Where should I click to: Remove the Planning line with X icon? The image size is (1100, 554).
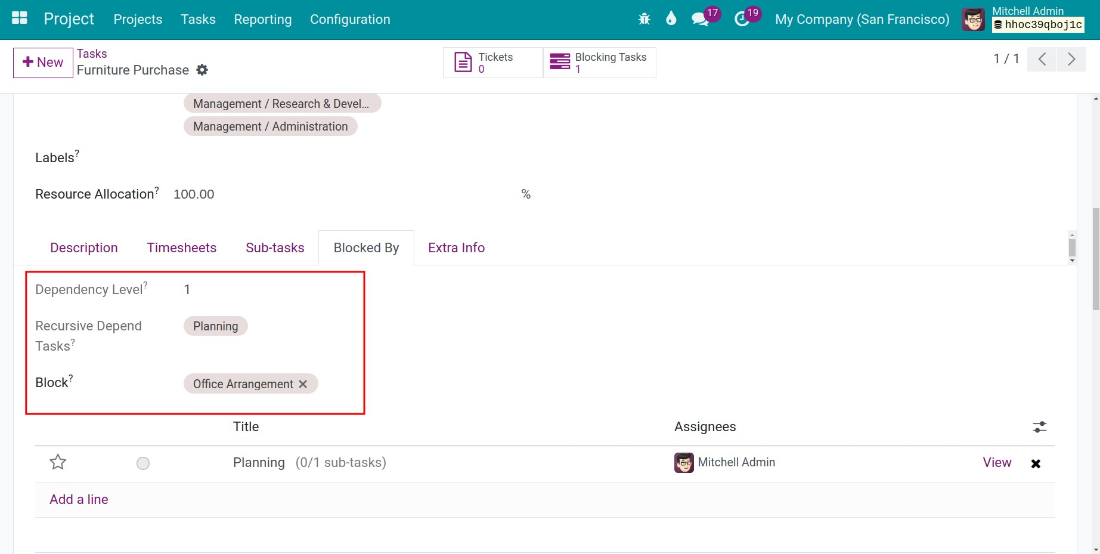(x=1036, y=463)
